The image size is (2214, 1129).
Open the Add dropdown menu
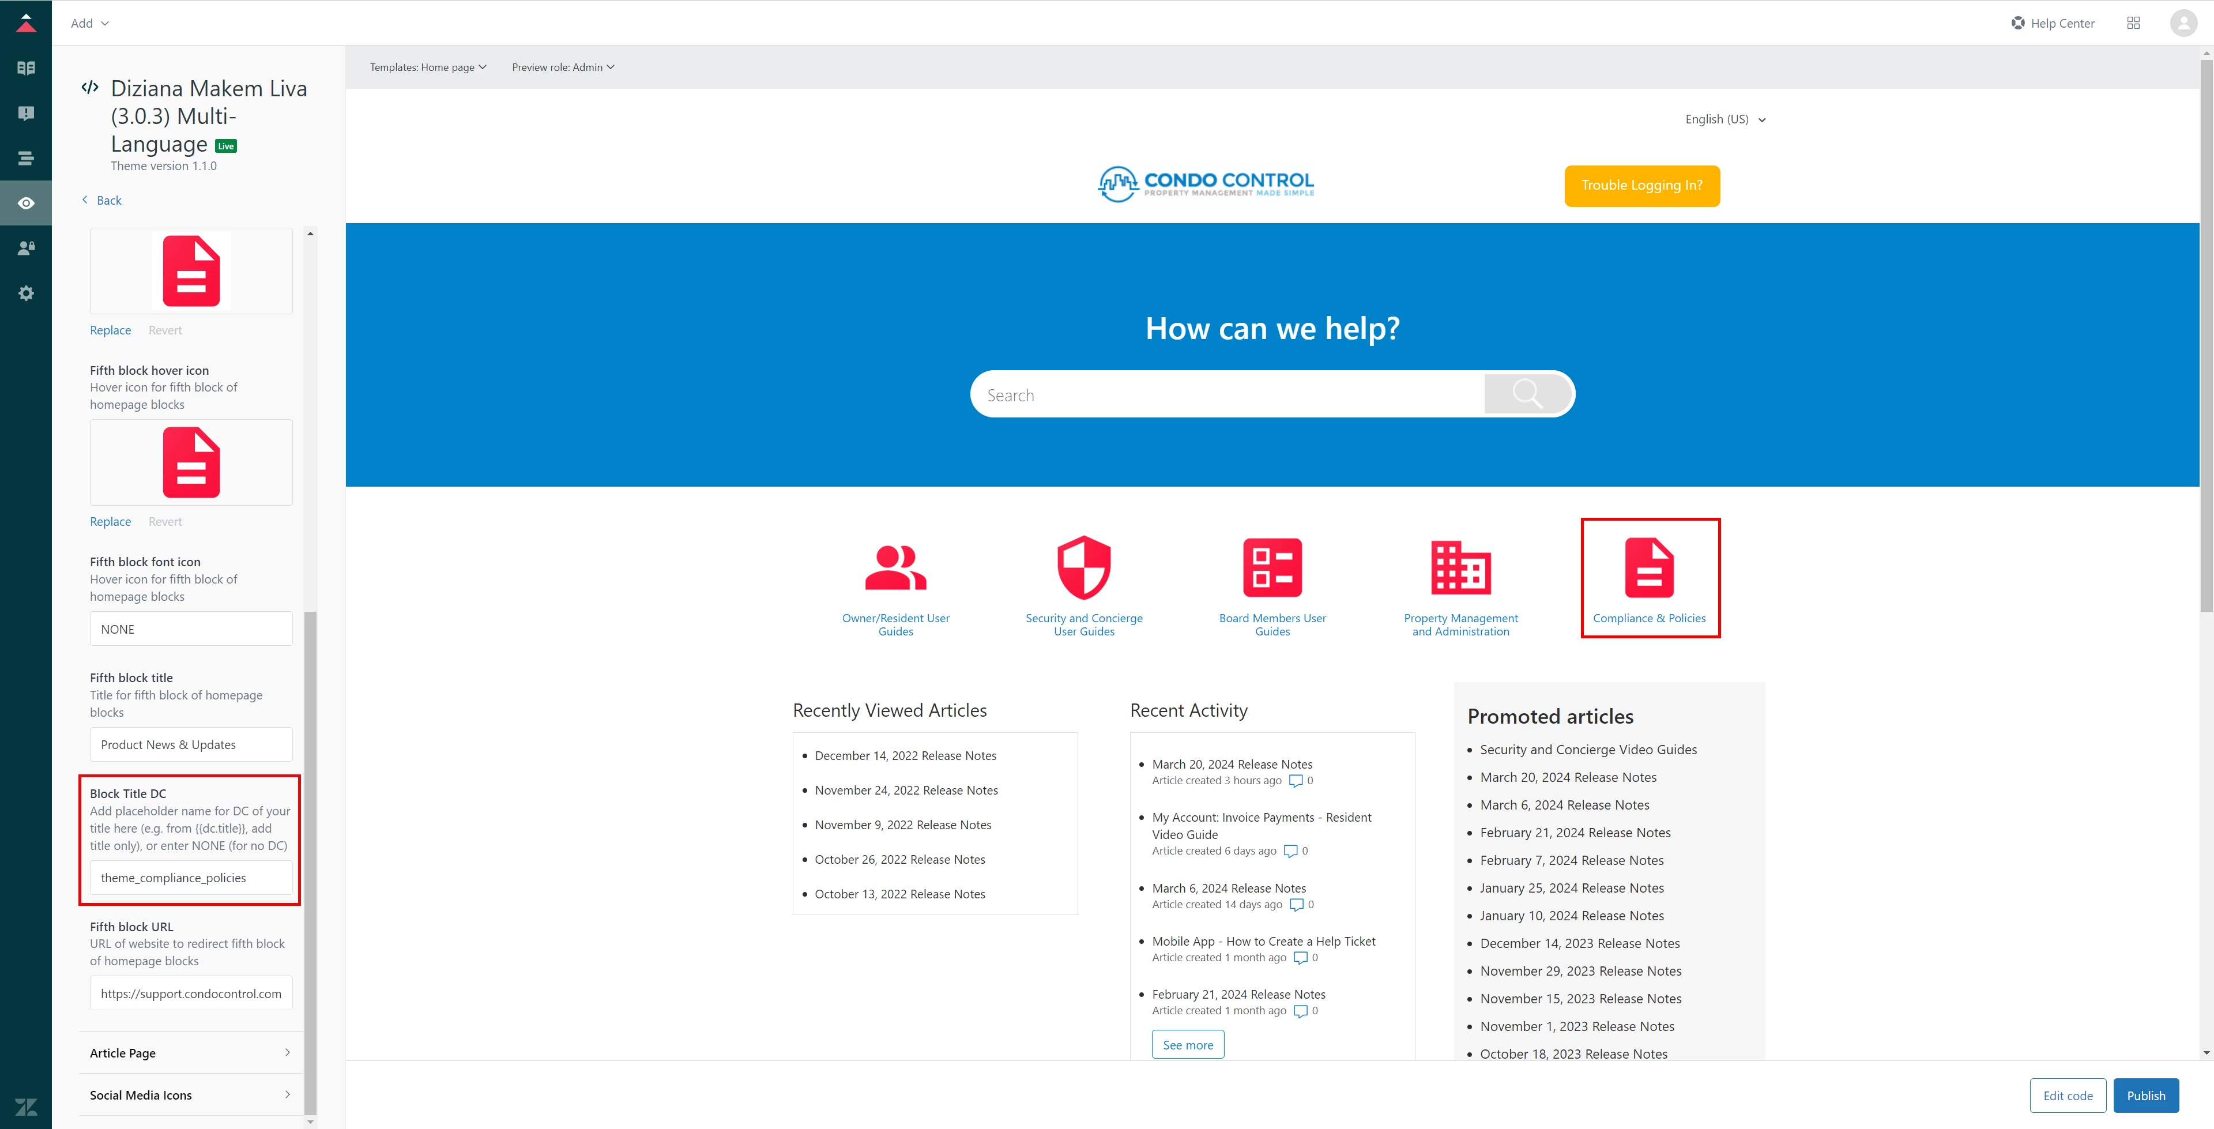tap(89, 23)
